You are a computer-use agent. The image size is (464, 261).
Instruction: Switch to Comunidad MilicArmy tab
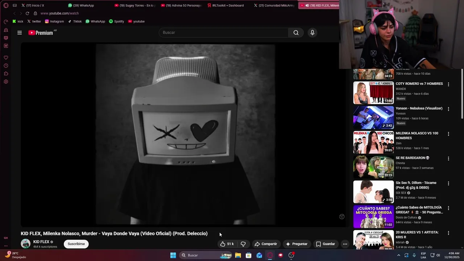click(274, 5)
